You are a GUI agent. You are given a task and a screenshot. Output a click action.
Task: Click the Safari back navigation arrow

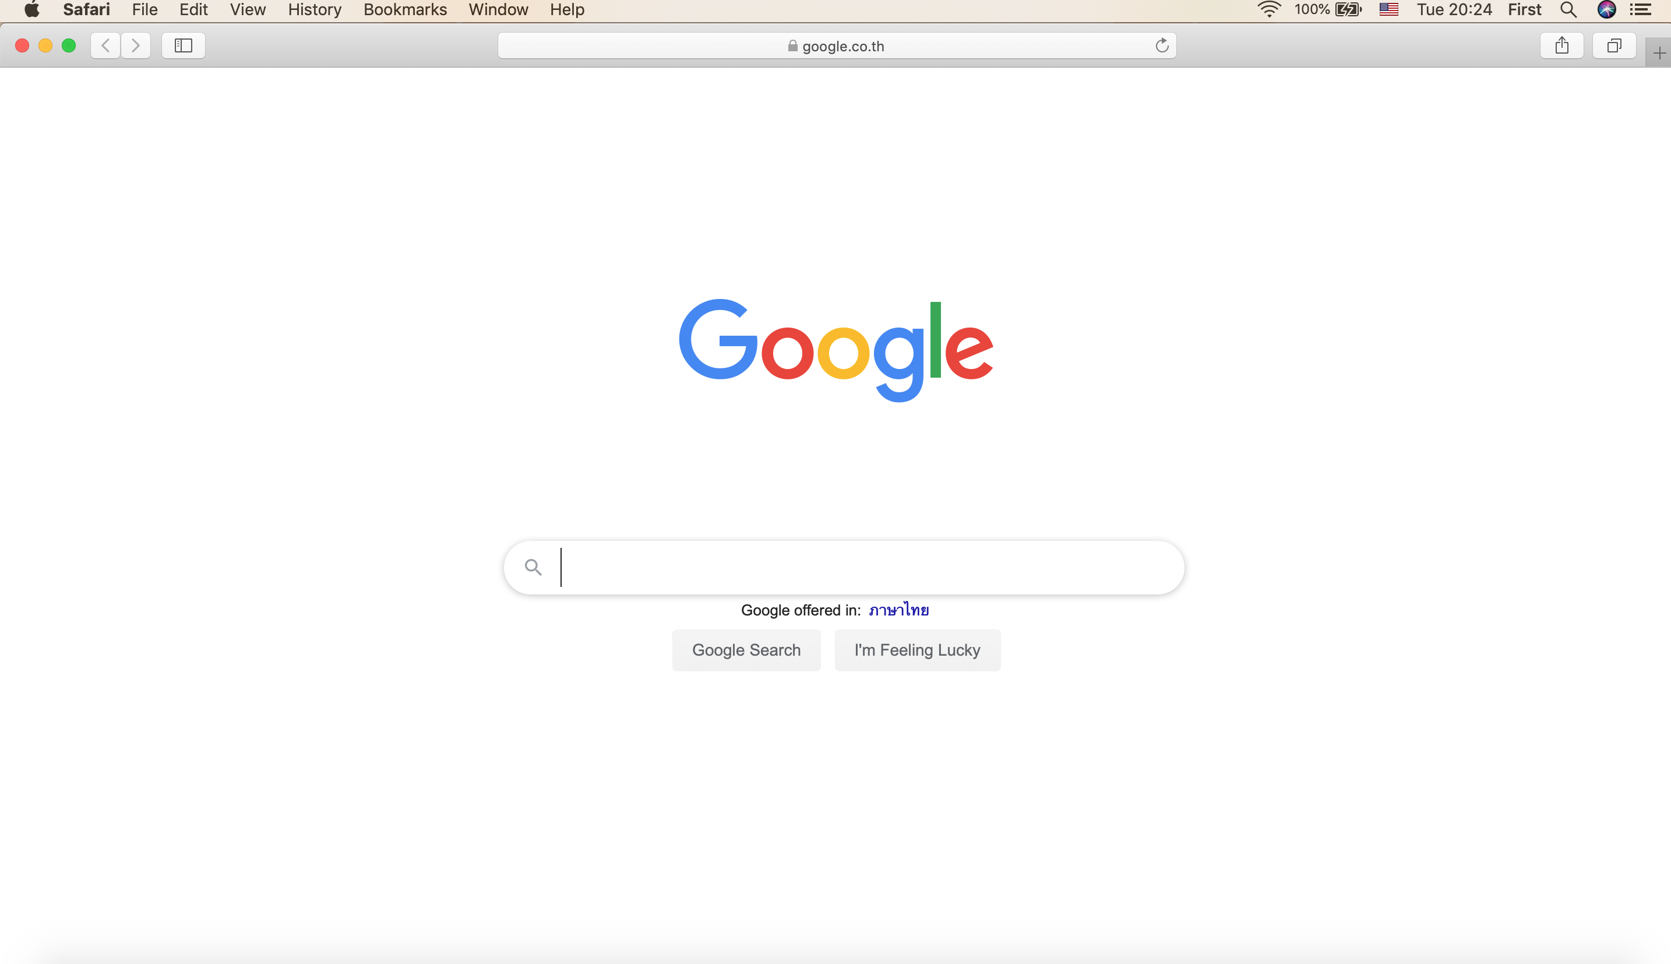click(104, 46)
